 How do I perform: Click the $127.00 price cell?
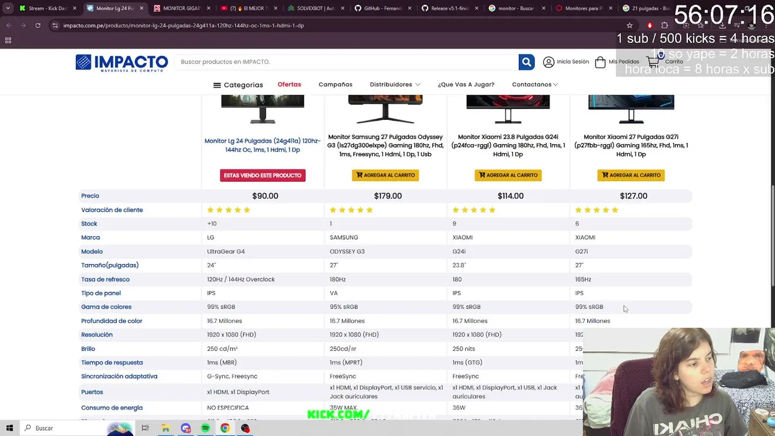[x=633, y=196]
